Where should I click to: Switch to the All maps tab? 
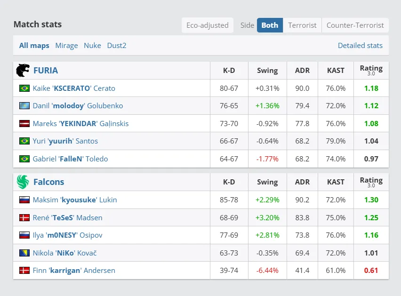34,46
